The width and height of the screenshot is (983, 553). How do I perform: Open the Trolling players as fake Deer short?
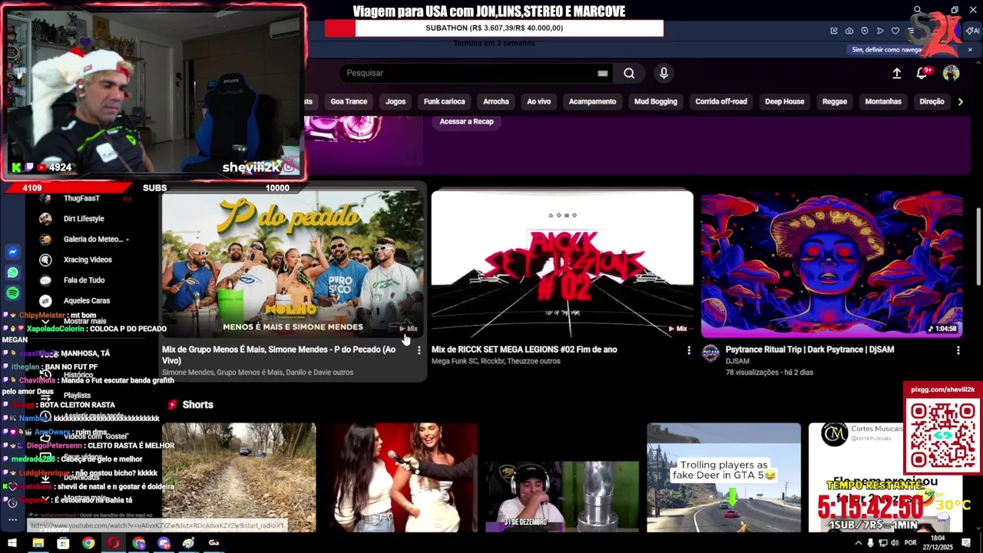pos(723,477)
